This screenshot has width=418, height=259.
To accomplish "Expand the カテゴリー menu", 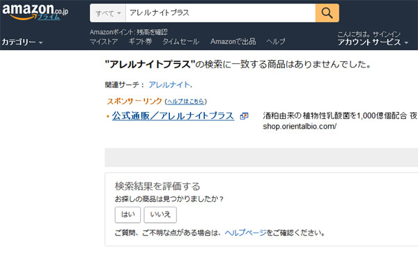I will pos(22,42).
